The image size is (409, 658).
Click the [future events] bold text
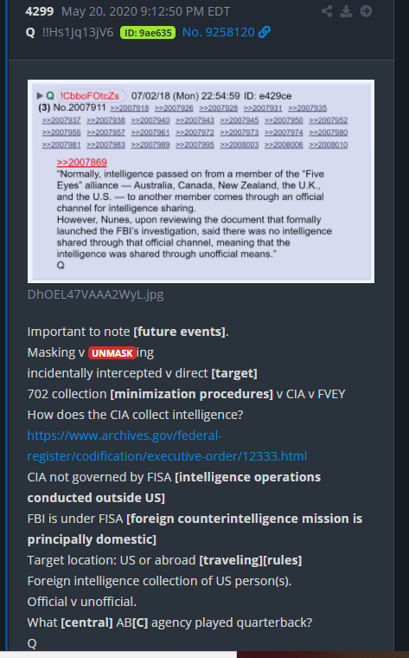(x=179, y=332)
